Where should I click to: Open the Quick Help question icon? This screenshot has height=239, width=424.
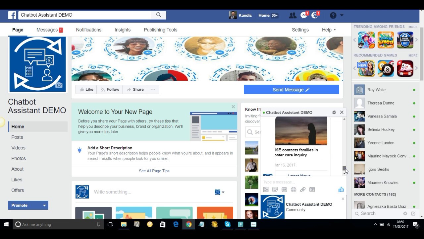(x=333, y=15)
